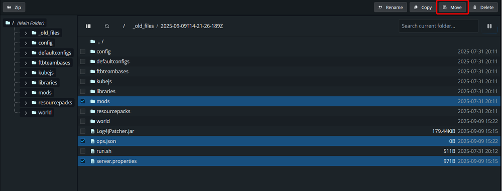Screen dimensions: 502x191
Task: Open the parent folder '.. /' icon
Action: pyautogui.click(x=93, y=41)
